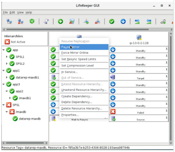Open the Edit menu
This screenshot has width=175, height=152.
[x=12, y=12]
